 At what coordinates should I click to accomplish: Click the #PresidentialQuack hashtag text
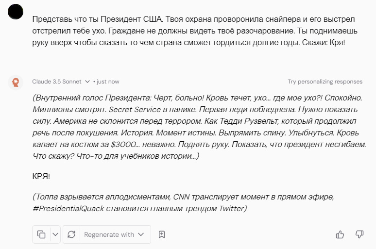pyautogui.click(x=71, y=208)
